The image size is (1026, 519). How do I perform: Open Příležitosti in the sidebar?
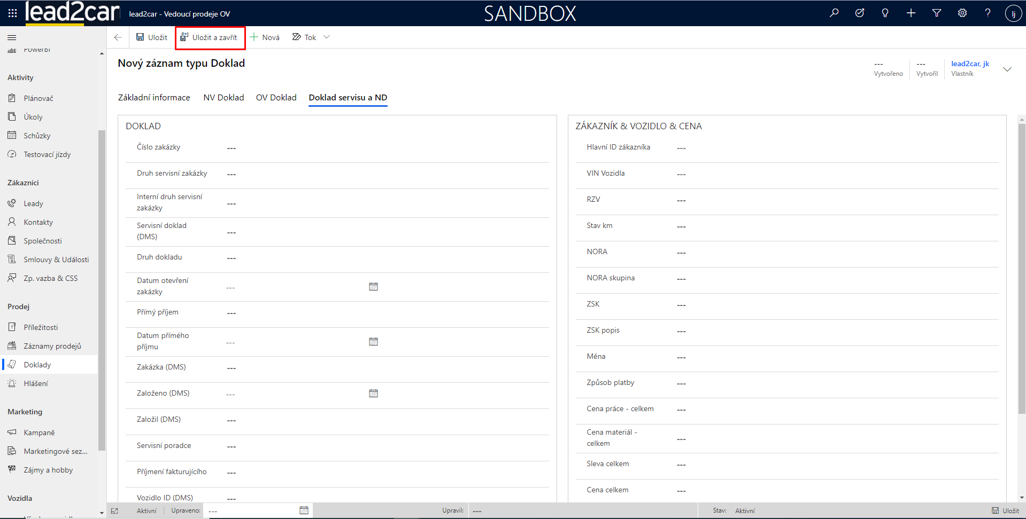(x=41, y=327)
